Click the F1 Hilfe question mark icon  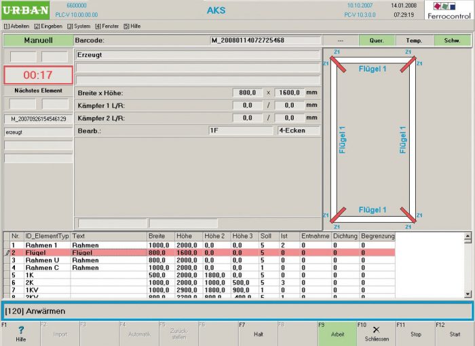pos(20,330)
